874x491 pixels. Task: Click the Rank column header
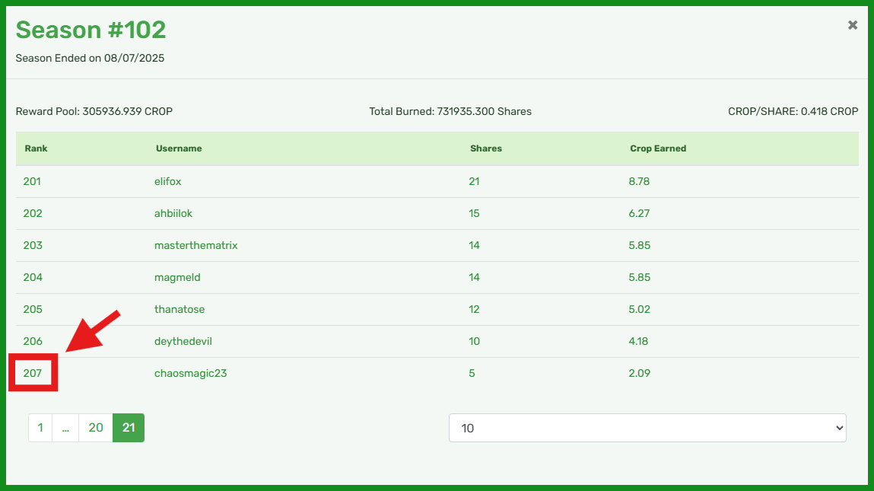(37, 148)
